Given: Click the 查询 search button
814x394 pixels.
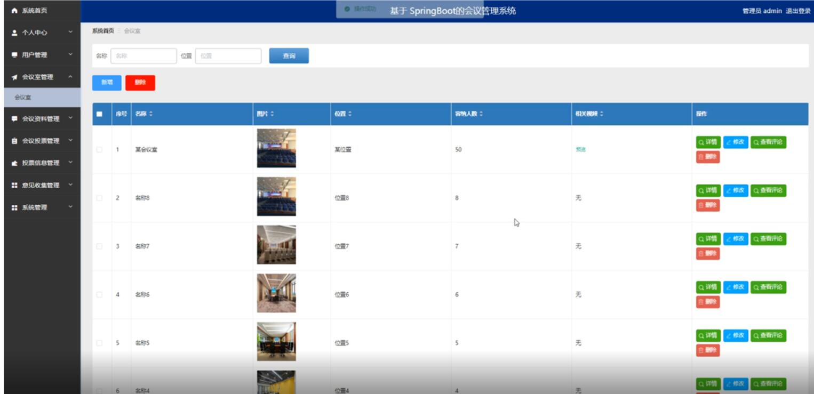Looking at the screenshot, I should coord(289,56).
